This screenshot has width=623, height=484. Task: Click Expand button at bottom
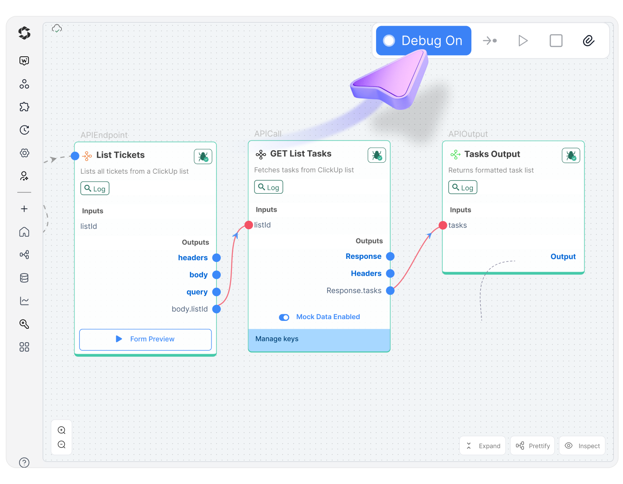483,446
